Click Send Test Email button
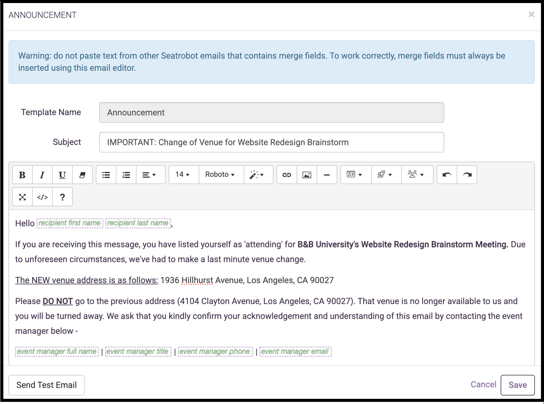This screenshot has height=404, width=544. [x=46, y=385]
